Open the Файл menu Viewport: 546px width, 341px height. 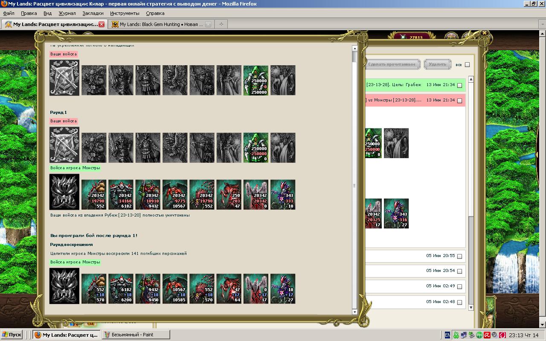(9, 13)
